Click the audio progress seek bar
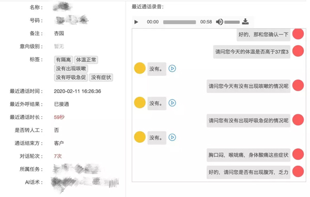310x197 pixels. (179, 22)
